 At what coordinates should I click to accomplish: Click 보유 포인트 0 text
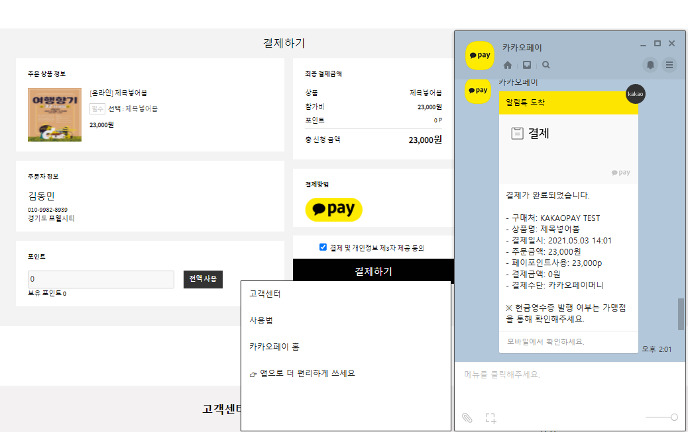pyautogui.click(x=47, y=293)
